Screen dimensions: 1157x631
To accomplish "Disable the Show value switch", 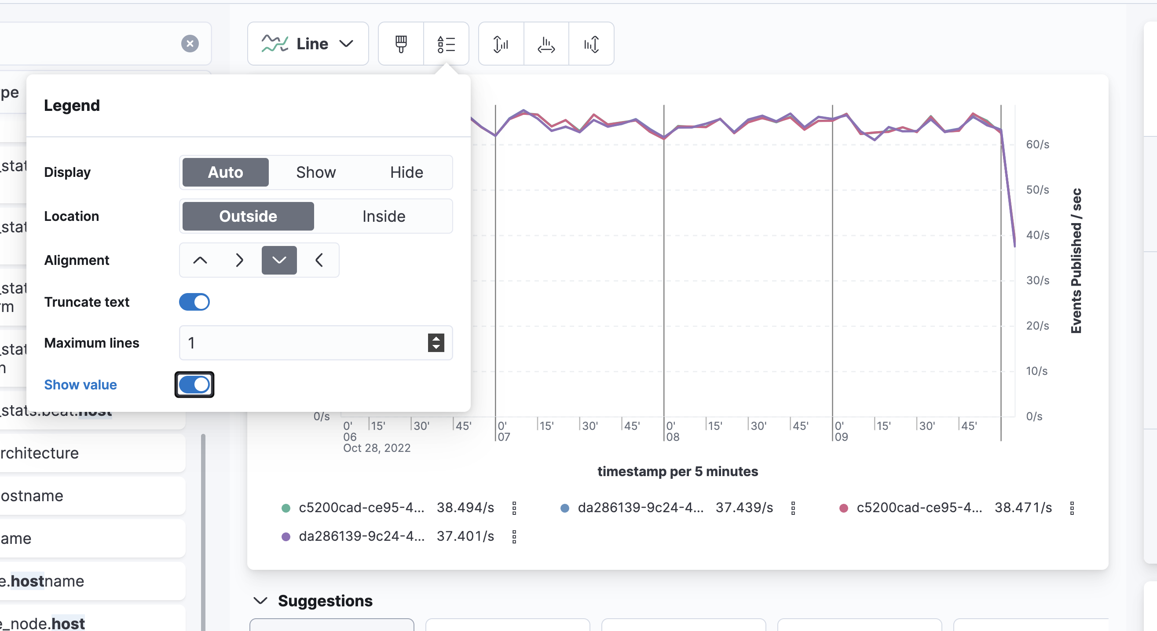I will (194, 385).
